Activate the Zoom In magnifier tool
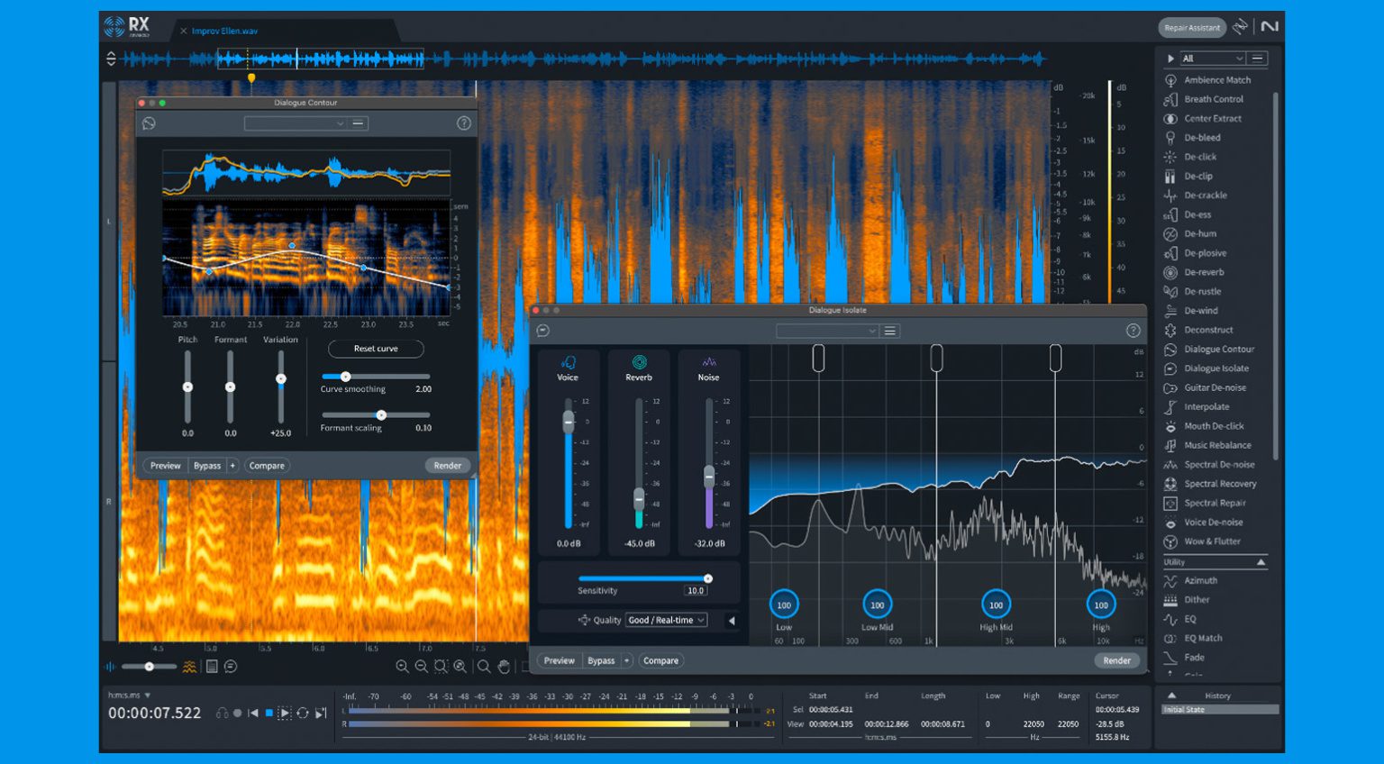 point(402,667)
